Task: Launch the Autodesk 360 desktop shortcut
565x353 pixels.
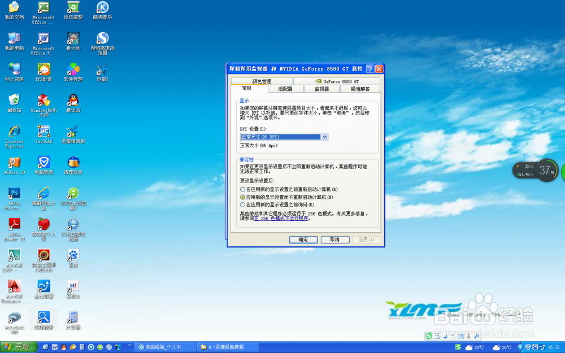Action: point(14,323)
